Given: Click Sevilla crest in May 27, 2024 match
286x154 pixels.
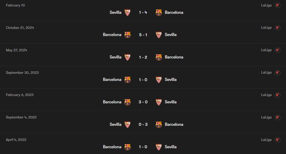Looking at the screenshot, I should click(x=127, y=57).
